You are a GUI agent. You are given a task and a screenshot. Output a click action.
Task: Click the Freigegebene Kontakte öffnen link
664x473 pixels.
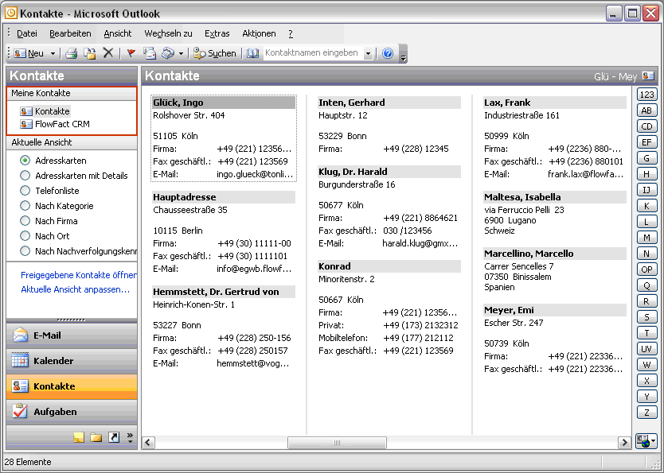(79, 275)
